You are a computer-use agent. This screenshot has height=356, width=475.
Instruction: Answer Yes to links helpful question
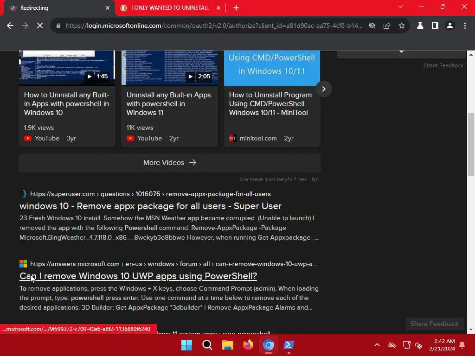click(x=302, y=179)
